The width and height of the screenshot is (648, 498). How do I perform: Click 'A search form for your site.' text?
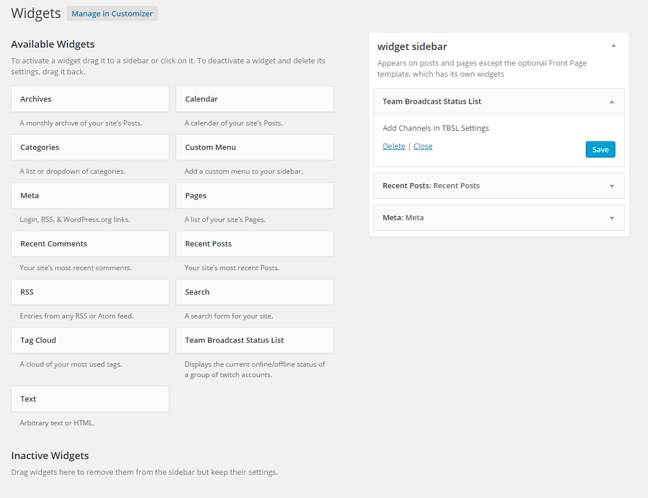(229, 316)
